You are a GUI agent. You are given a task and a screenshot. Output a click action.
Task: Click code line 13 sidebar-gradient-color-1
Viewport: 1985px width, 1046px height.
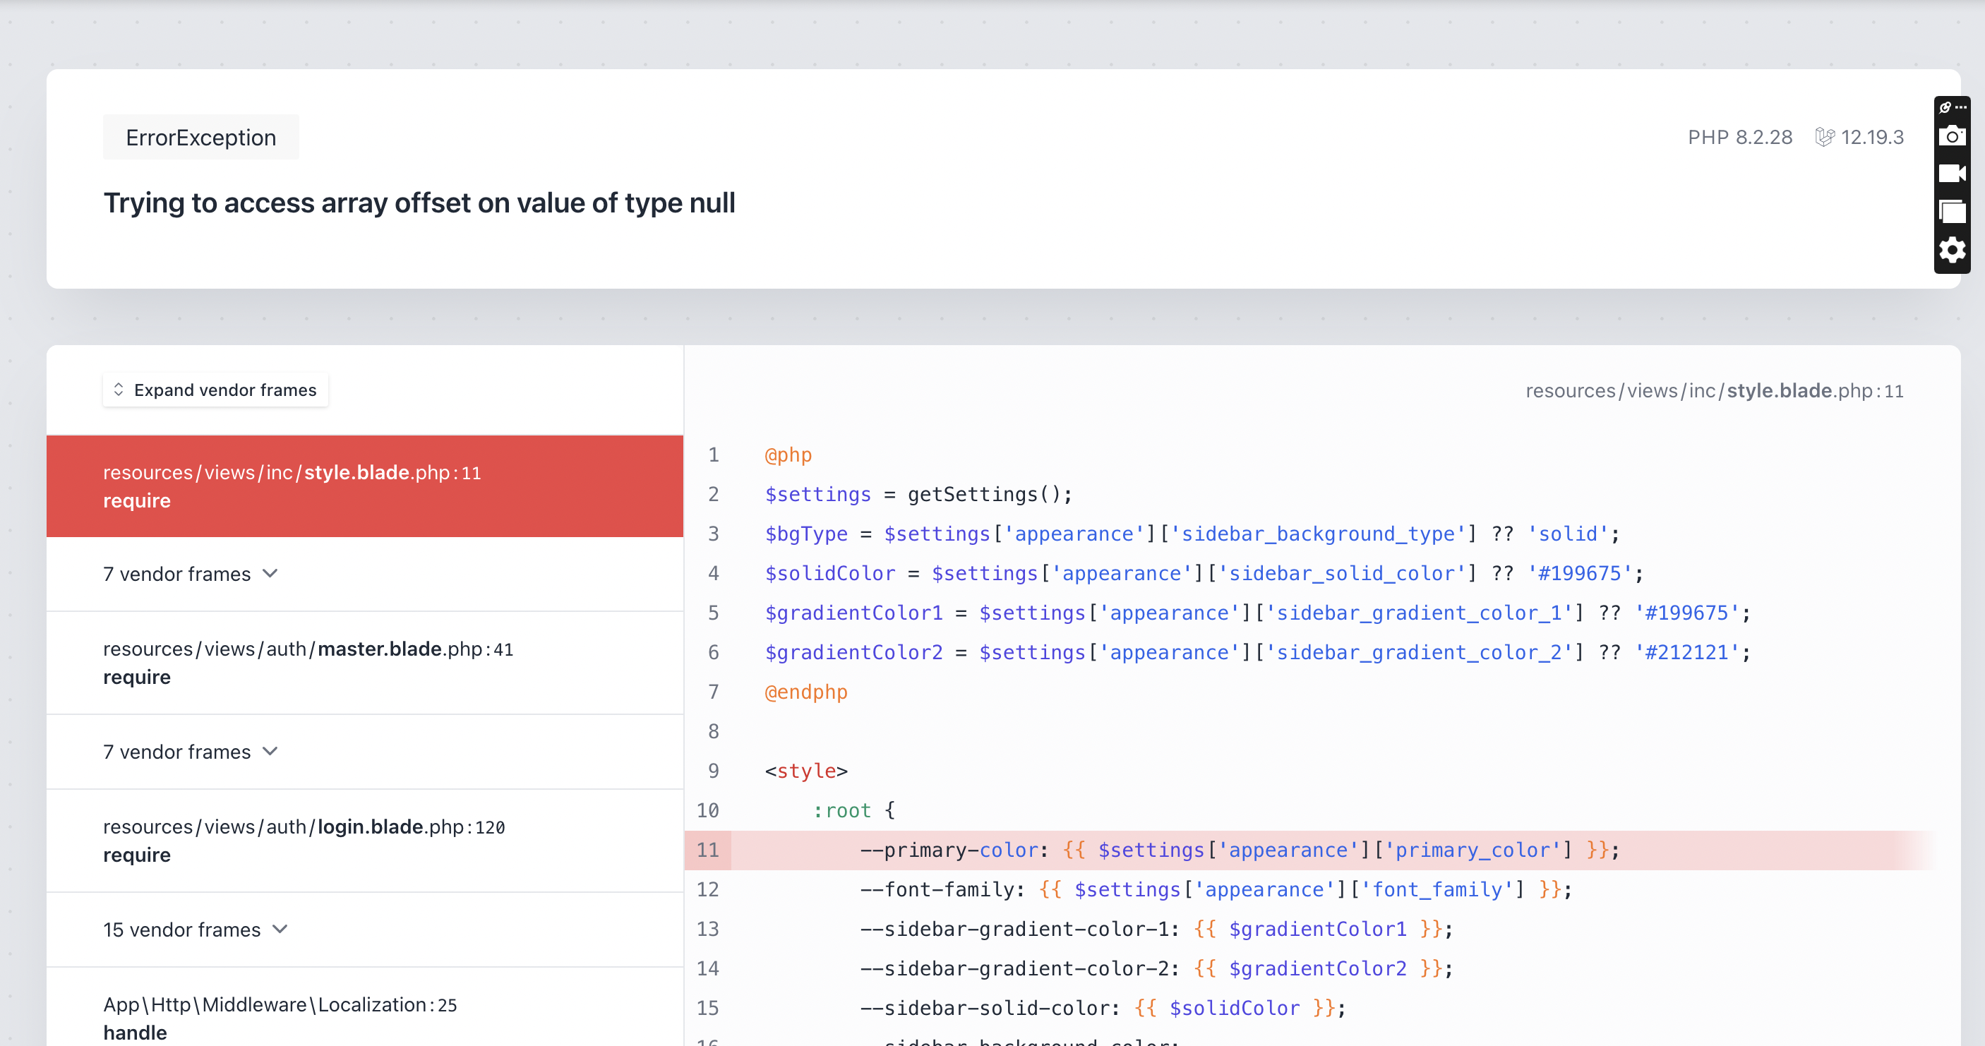click(x=1156, y=929)
